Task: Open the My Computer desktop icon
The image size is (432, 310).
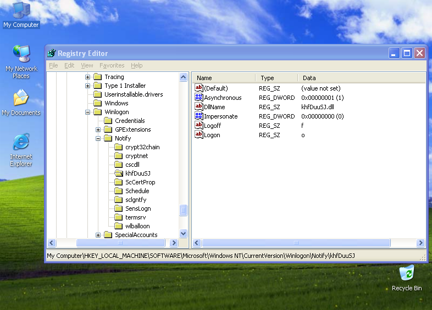Action: pos(21,15)
